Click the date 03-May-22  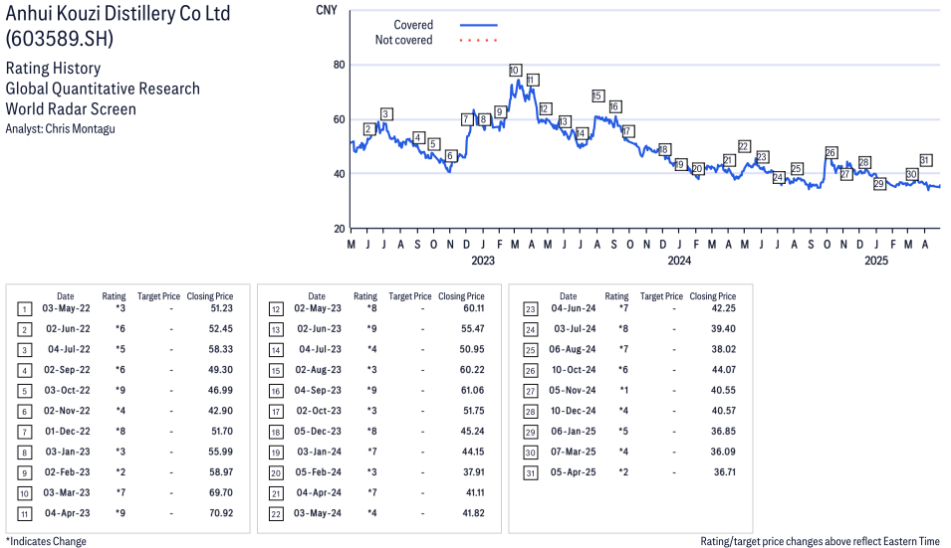66,308
